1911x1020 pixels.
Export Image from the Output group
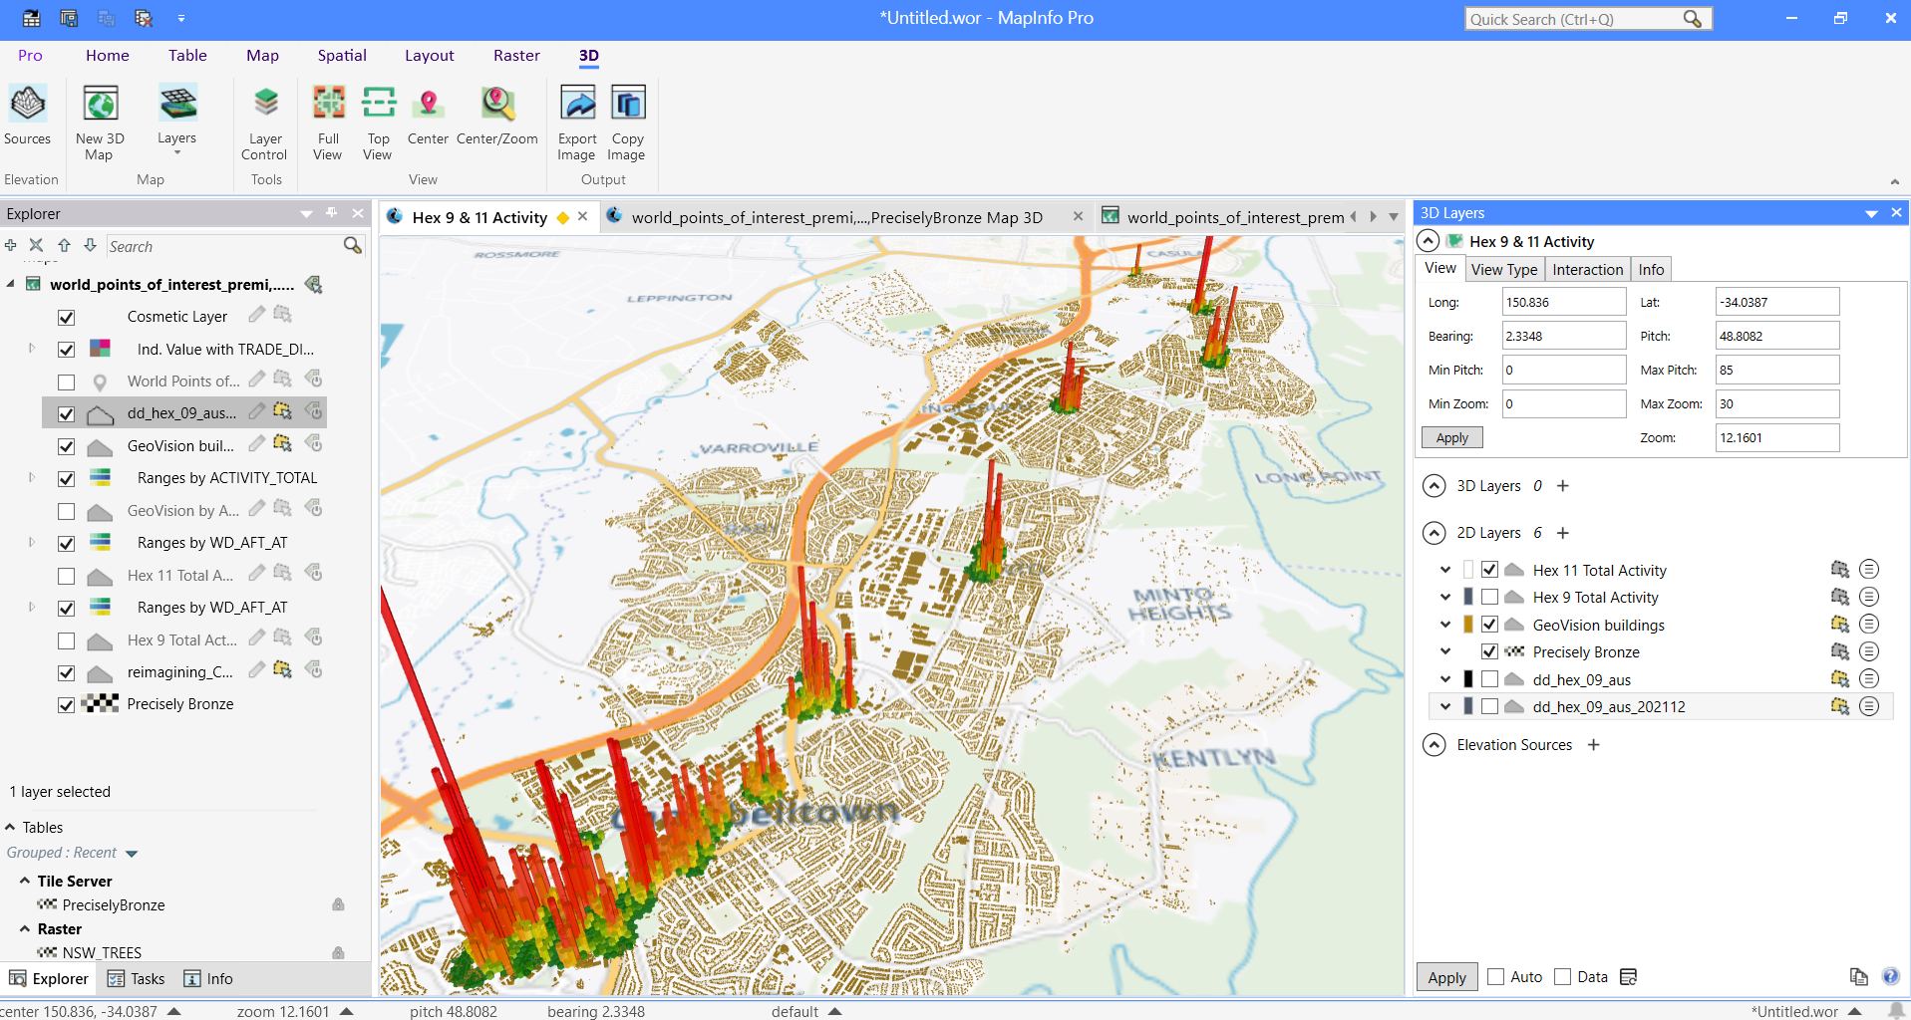(576, 120)
